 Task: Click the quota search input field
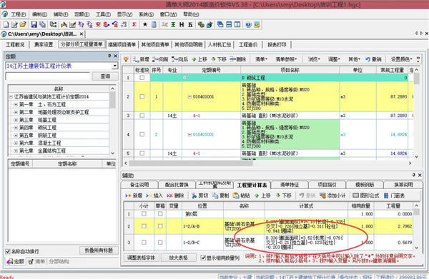pyautogui.click(x=48, y=76)
